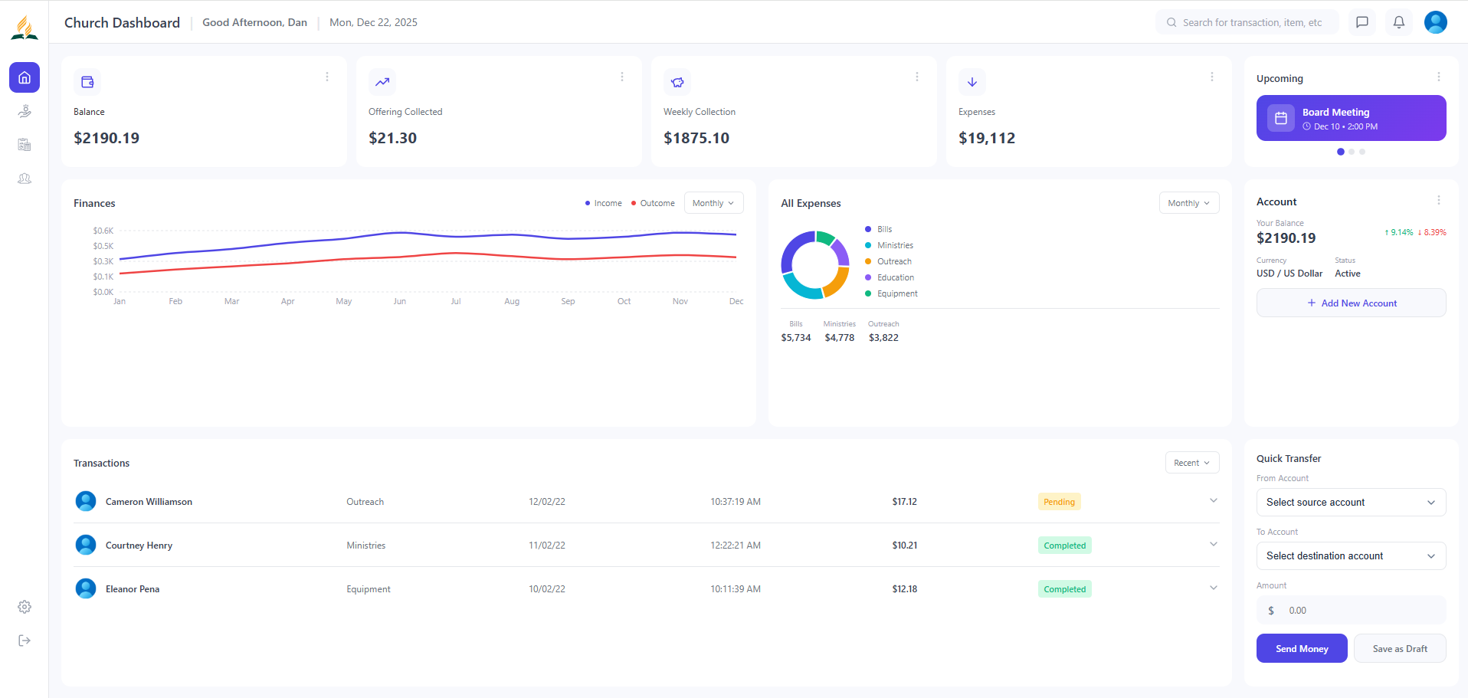Screen dimensions: 1468x698
Task: Hide the Bills category in the All Expenses legend
Action: pyautogui.click(x=880, y=228)
